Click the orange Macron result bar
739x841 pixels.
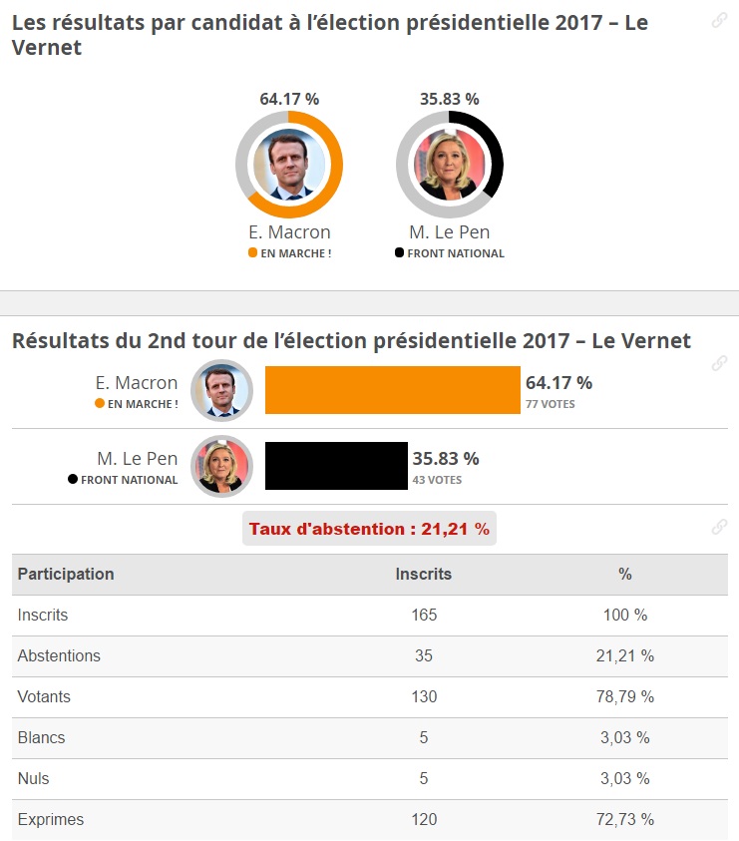393,390
